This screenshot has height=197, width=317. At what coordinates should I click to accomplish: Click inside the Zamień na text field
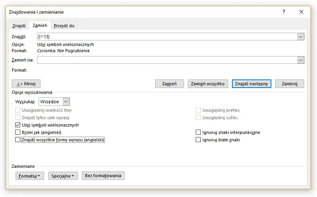(x=168, y=60)
